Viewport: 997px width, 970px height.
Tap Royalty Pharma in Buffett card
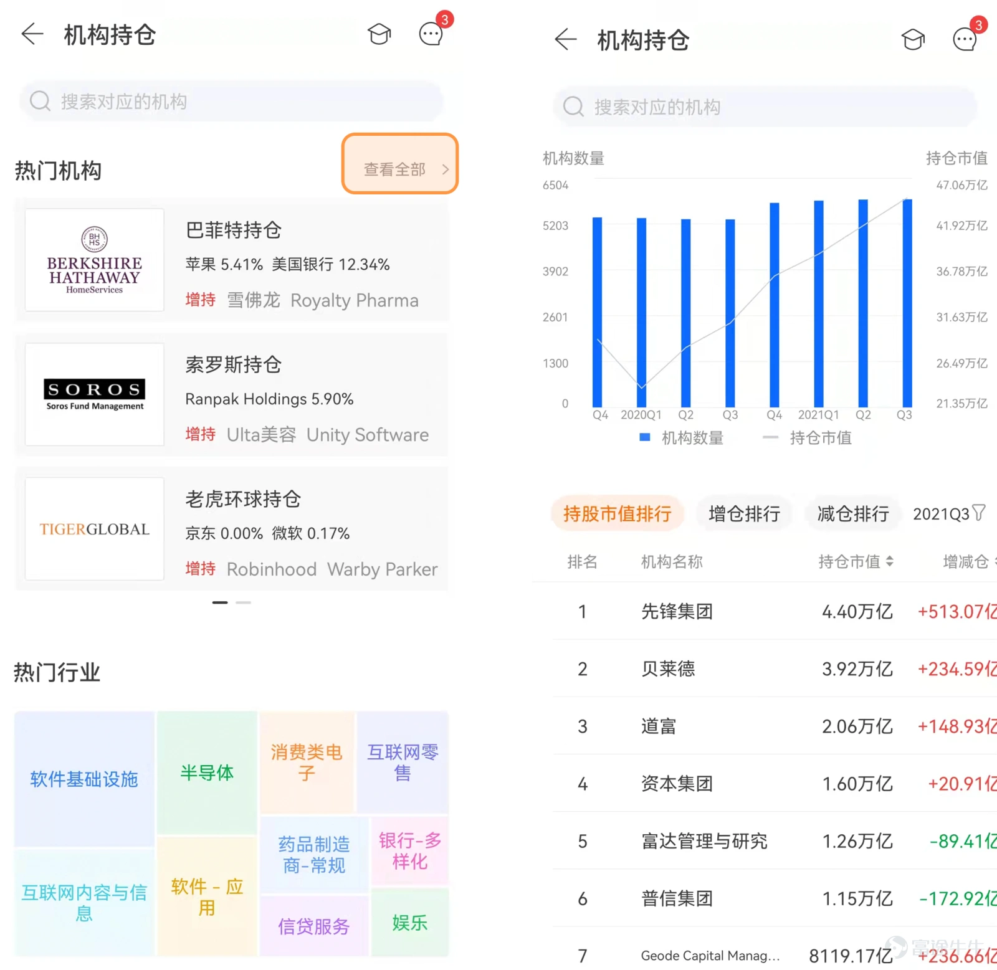pos(355,300)
